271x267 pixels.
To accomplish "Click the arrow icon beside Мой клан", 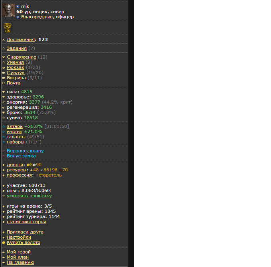I will click(x=4, y=257).
